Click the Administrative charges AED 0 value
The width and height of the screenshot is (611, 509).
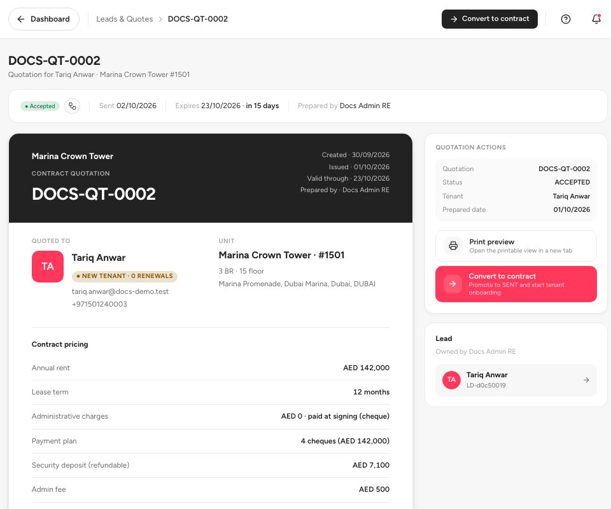pyautogui.click(x=335, y=416)
